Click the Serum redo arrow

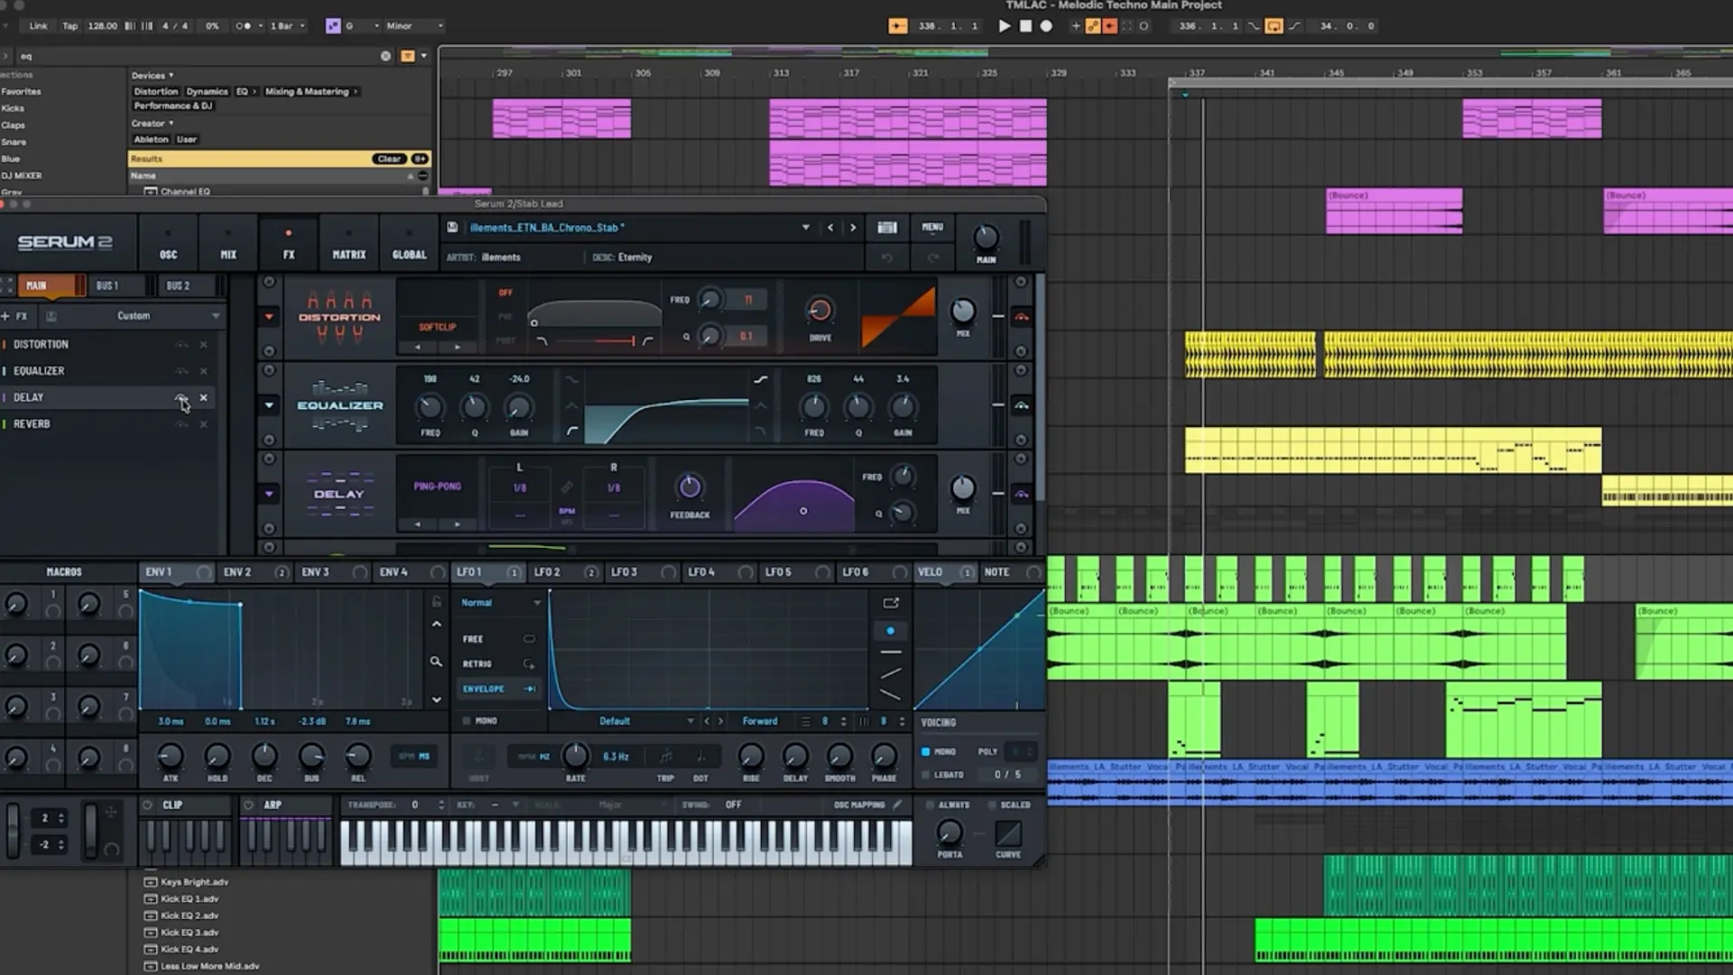coord(932,258)
